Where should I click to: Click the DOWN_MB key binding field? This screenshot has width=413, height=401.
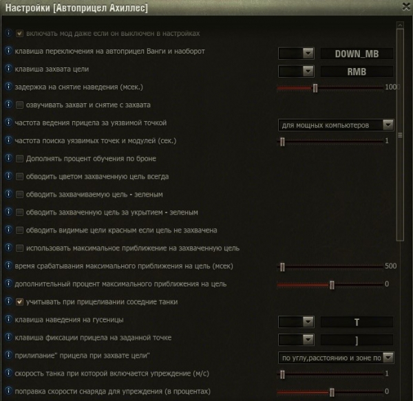(x=357, y=54)
